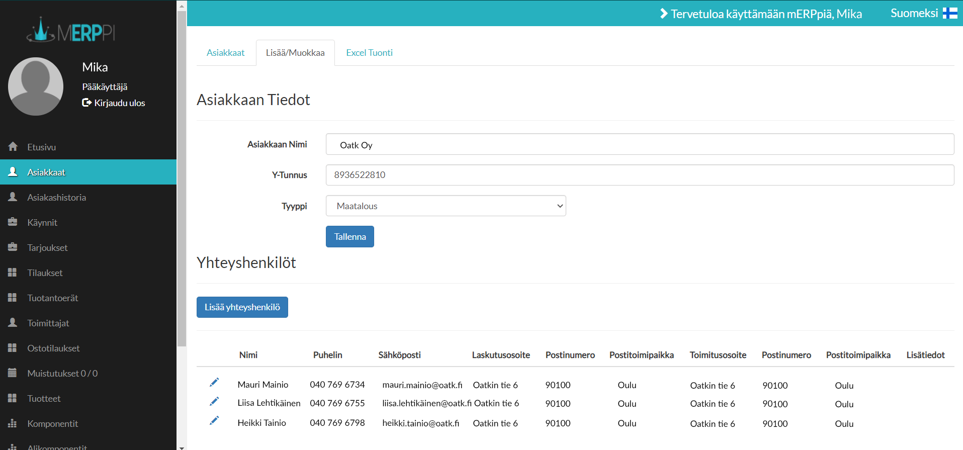The image size is (963, 450).
Task: Click the Kirjaudu ulos logout icon
Action: [86, 103]
